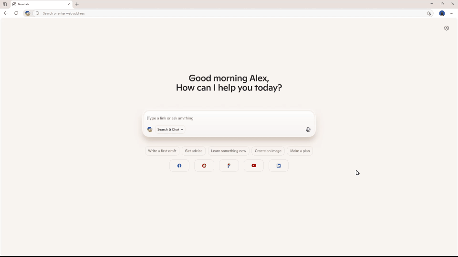Screen dimensions: 458x257
Task: Open the tab actions sidebar icon
Action: pyautogui.click(x=5, y=4)
